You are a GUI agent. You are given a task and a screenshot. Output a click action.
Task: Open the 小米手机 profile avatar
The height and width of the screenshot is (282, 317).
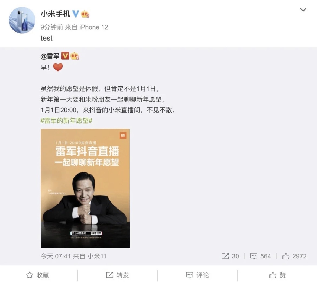click(22, 20)
